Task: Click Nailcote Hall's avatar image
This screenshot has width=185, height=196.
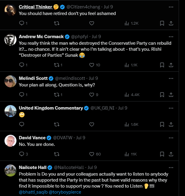Action: (10, 170)
